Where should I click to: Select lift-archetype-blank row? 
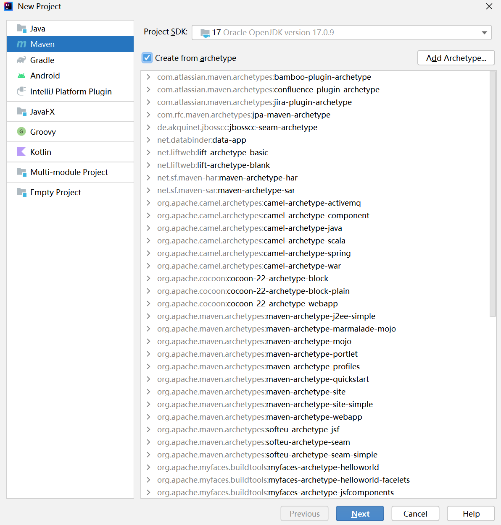click(x=315, y=165)
